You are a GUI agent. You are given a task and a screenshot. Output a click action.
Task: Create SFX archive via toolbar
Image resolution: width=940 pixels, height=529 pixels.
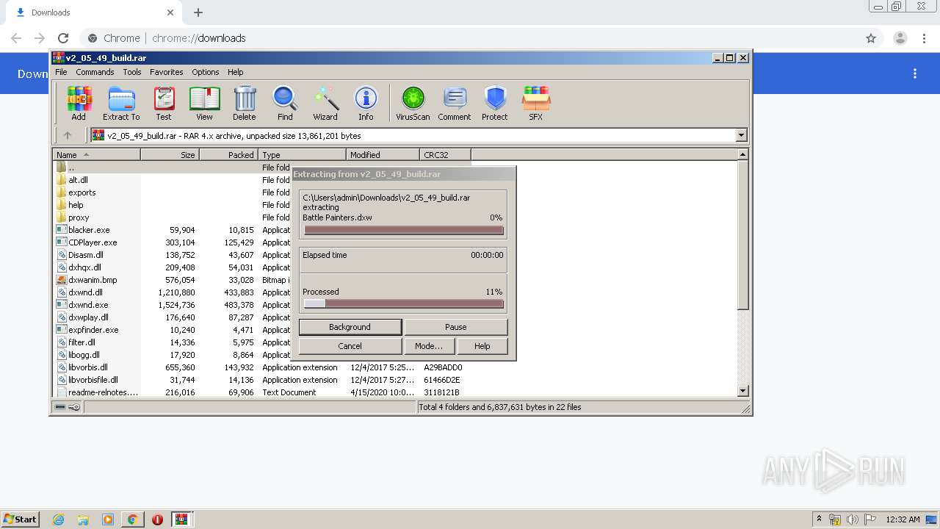pos(536,103)
